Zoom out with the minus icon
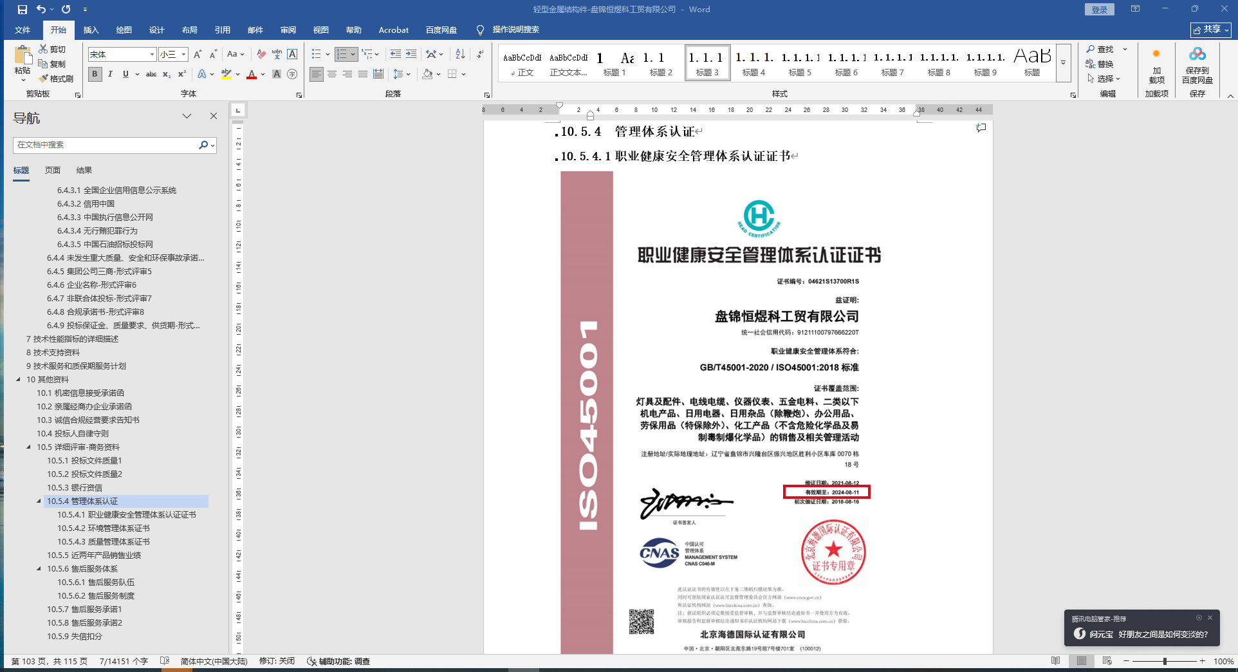Image resolution: width=1238 pixels, height=672 pixels. (1127, 661)
